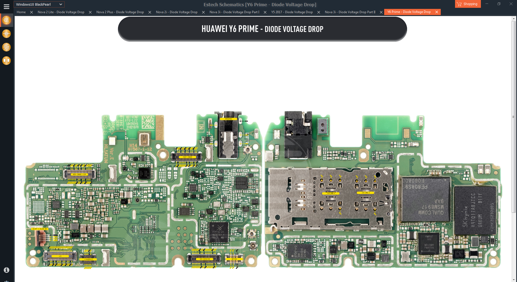Close the Nova 2 Lite tab
Viewport: 517px width, 282px height.
(90, 12)
